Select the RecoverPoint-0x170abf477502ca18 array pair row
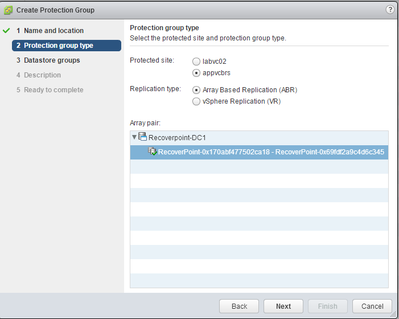Image resolution: width=399 pixels, height=319 pixels. coord(271,152)
